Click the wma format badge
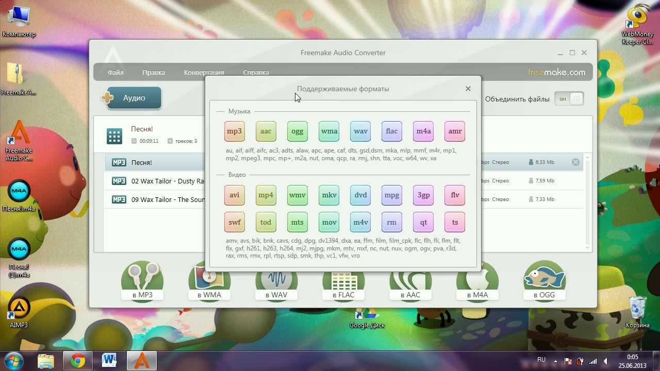Image resolution: width=660 pixels, height=371 pixels. click(x=329, y=131)
